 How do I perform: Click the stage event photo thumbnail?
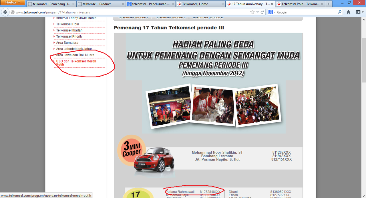[x=169, y=106]
